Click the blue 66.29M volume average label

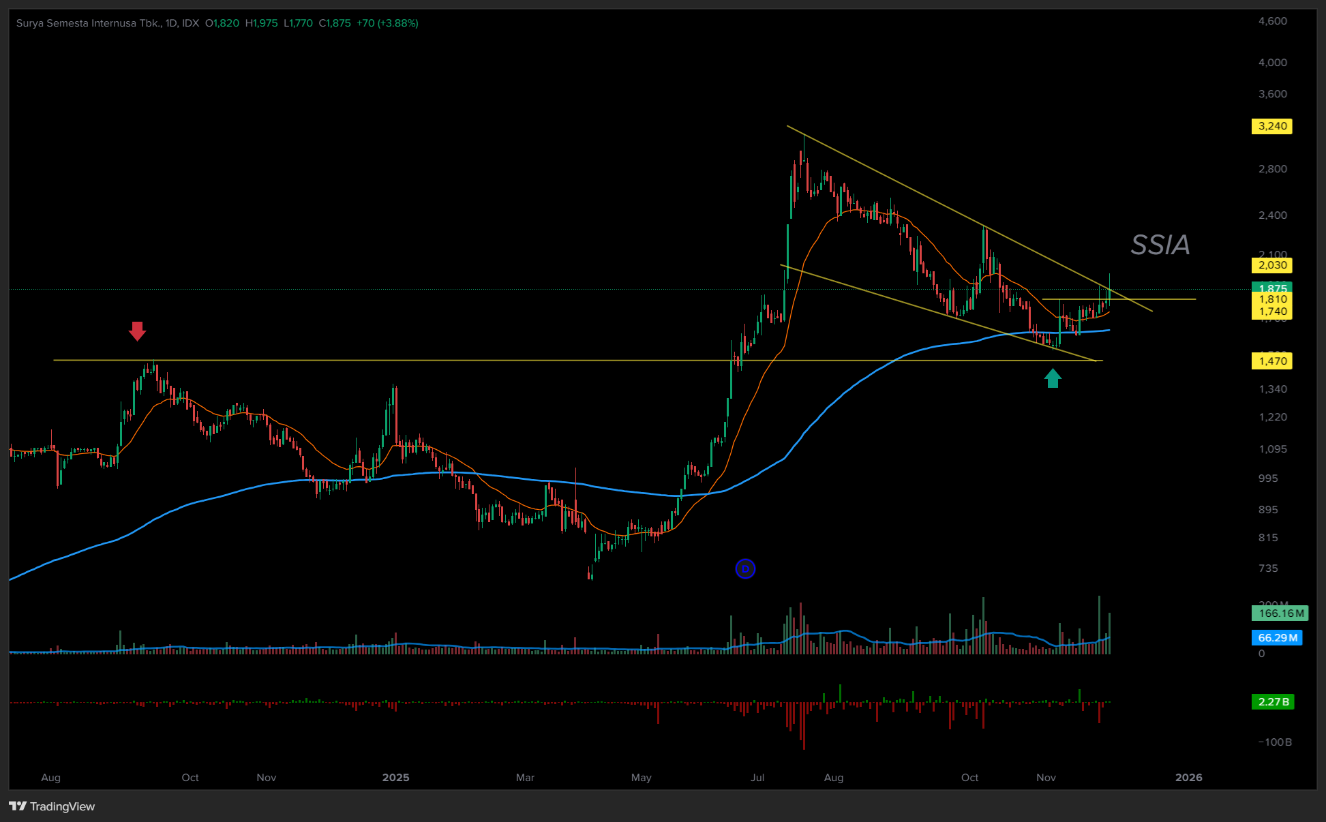[1276, 638]
